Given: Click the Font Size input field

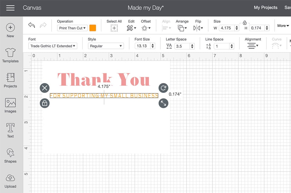Looking at the screenshot, I should [142, 46].
